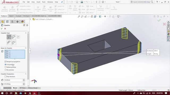Expand Part2 flyout tree arrow
Image resolution: width=170 pixels, height=95 pixels.
coord(31,19)
